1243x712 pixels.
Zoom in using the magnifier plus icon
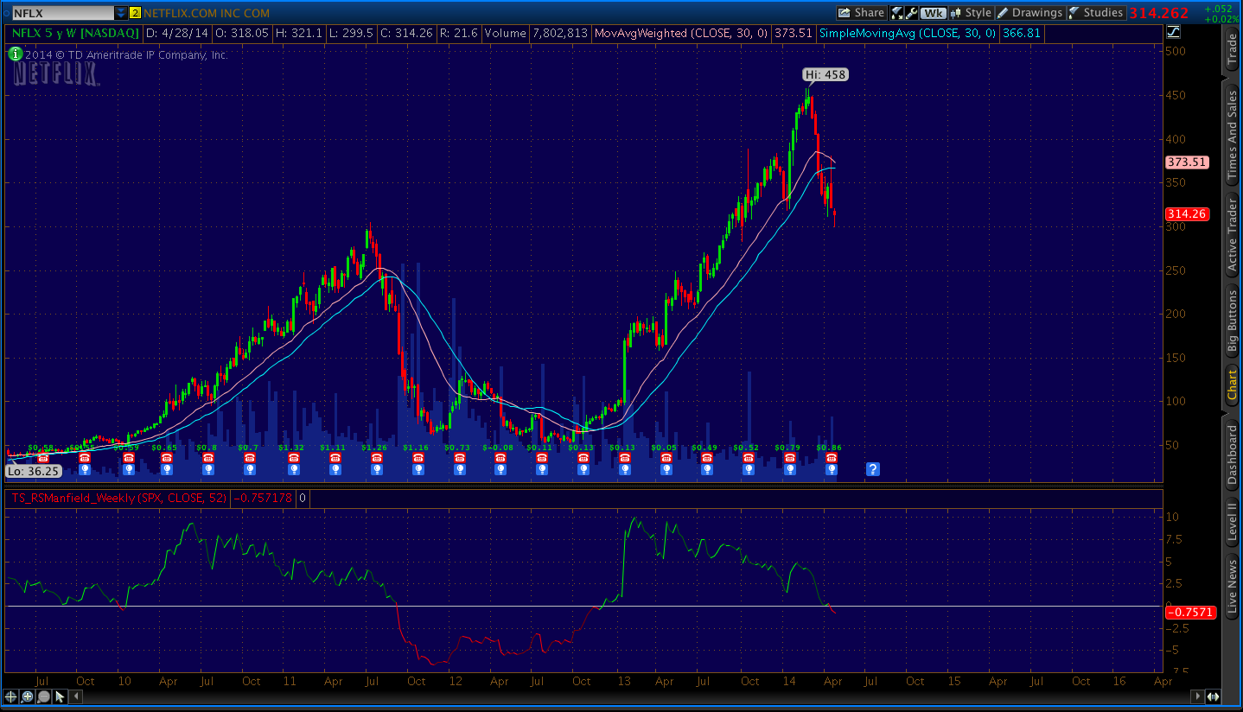coord(28,696)
